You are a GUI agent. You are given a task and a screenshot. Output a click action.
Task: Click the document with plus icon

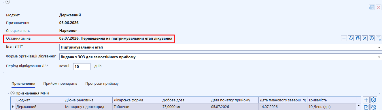379,38
